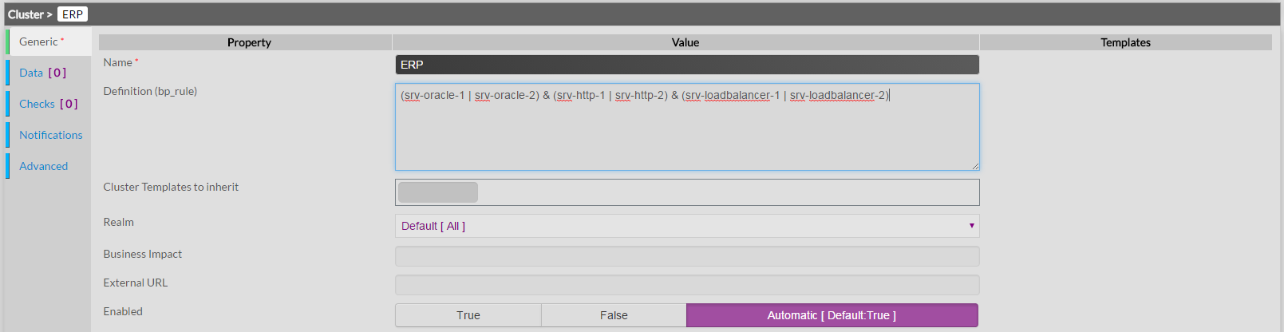1284x332 pixels.
Task: Open the Generic tab
Action: click(x=38, y=42)
